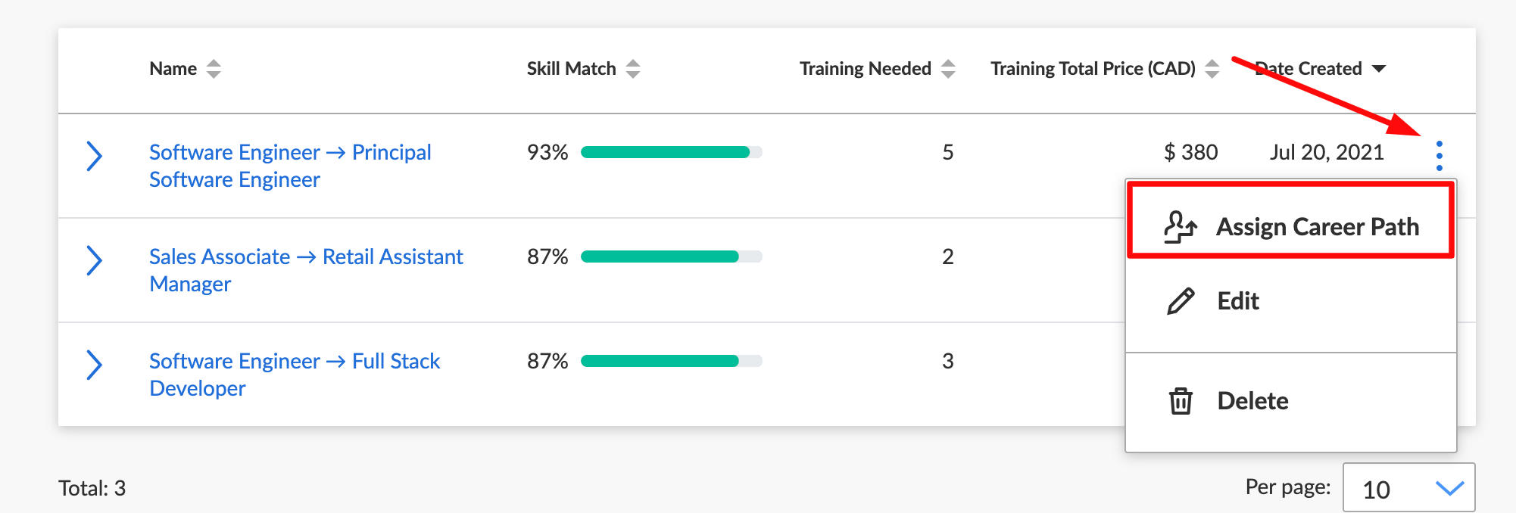The width and height of the screenshot is (1516, 513).
Task: Open Software Engineer to Principal Software Engineer link
Action: tap(290, 166)
